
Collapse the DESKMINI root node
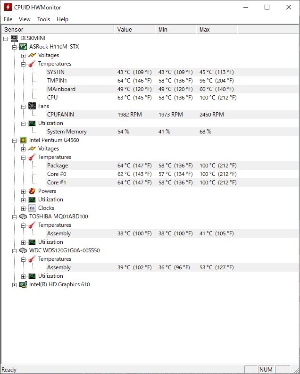coord(6,39)
